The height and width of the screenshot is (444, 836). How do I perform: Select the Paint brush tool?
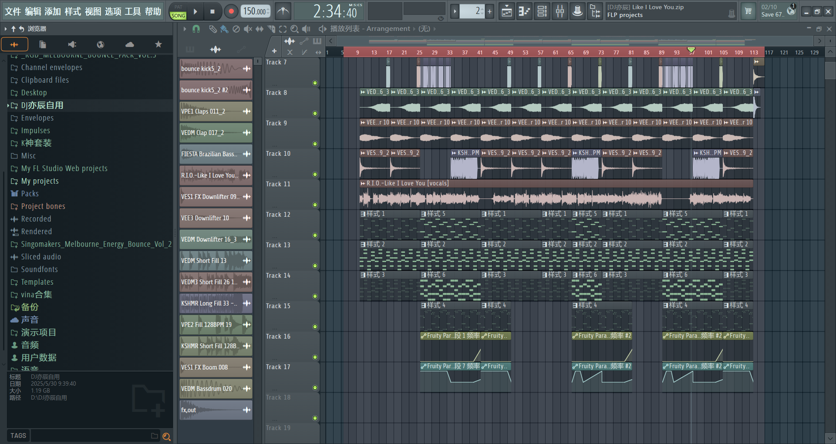click(x=224, y=29)
